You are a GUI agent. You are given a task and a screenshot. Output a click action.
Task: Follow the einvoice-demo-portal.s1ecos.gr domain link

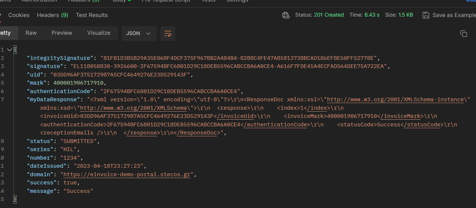[126, 174]
